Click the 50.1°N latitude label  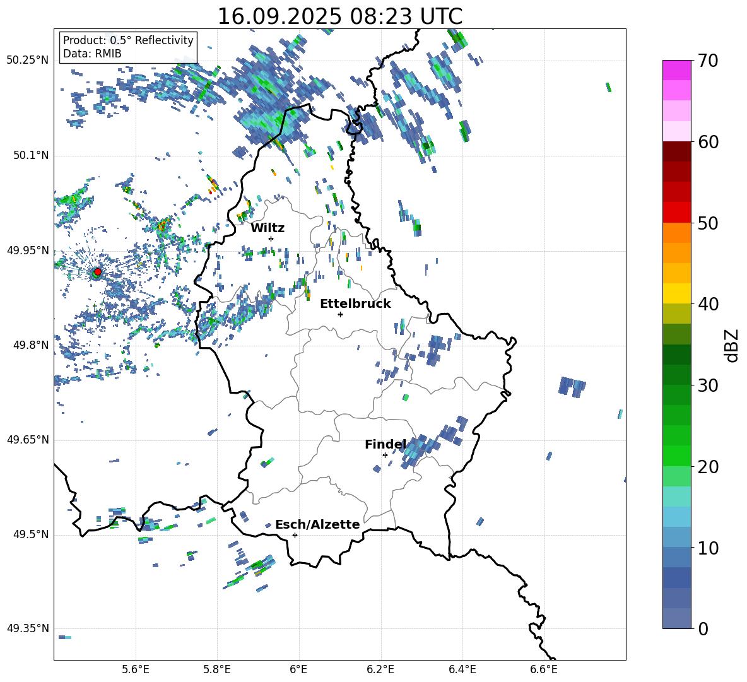pyautogui.click(x=31, y=155)
